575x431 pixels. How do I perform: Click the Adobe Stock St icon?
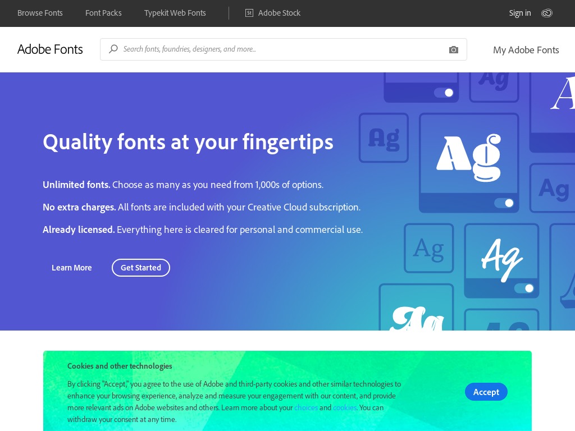(249, 13)
